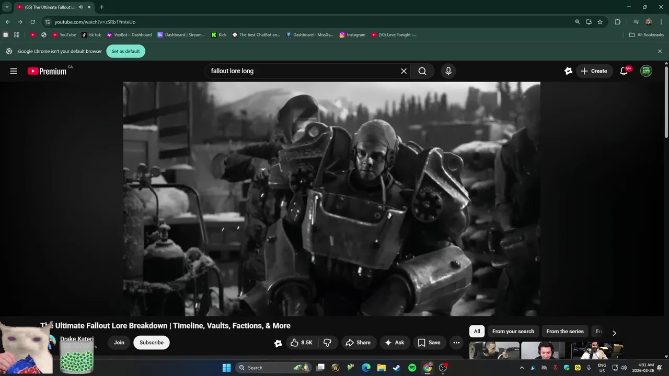Start voice search with microphone

[448, 71]
